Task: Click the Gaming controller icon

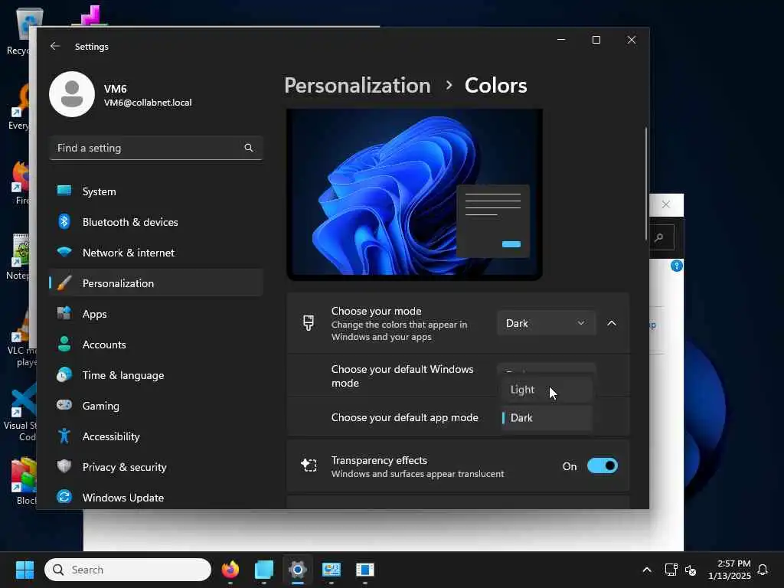Action: point(64,405)
